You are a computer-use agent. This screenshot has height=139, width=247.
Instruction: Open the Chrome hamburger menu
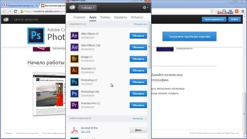pos(243,11)
